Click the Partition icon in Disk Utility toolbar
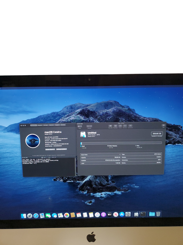 click(x=115, y=126)
